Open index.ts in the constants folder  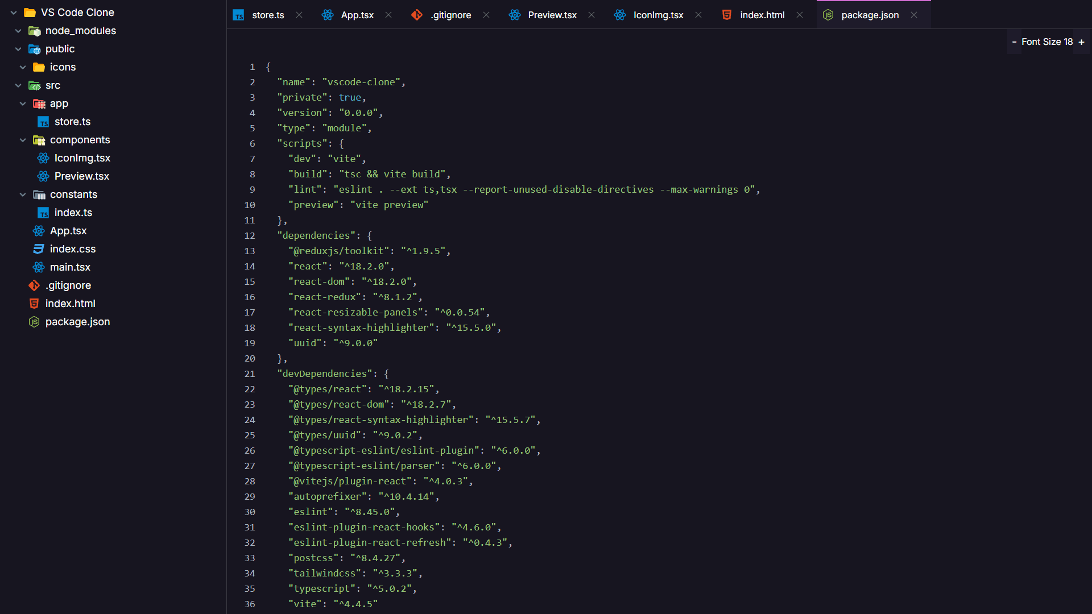coord(73,213)
